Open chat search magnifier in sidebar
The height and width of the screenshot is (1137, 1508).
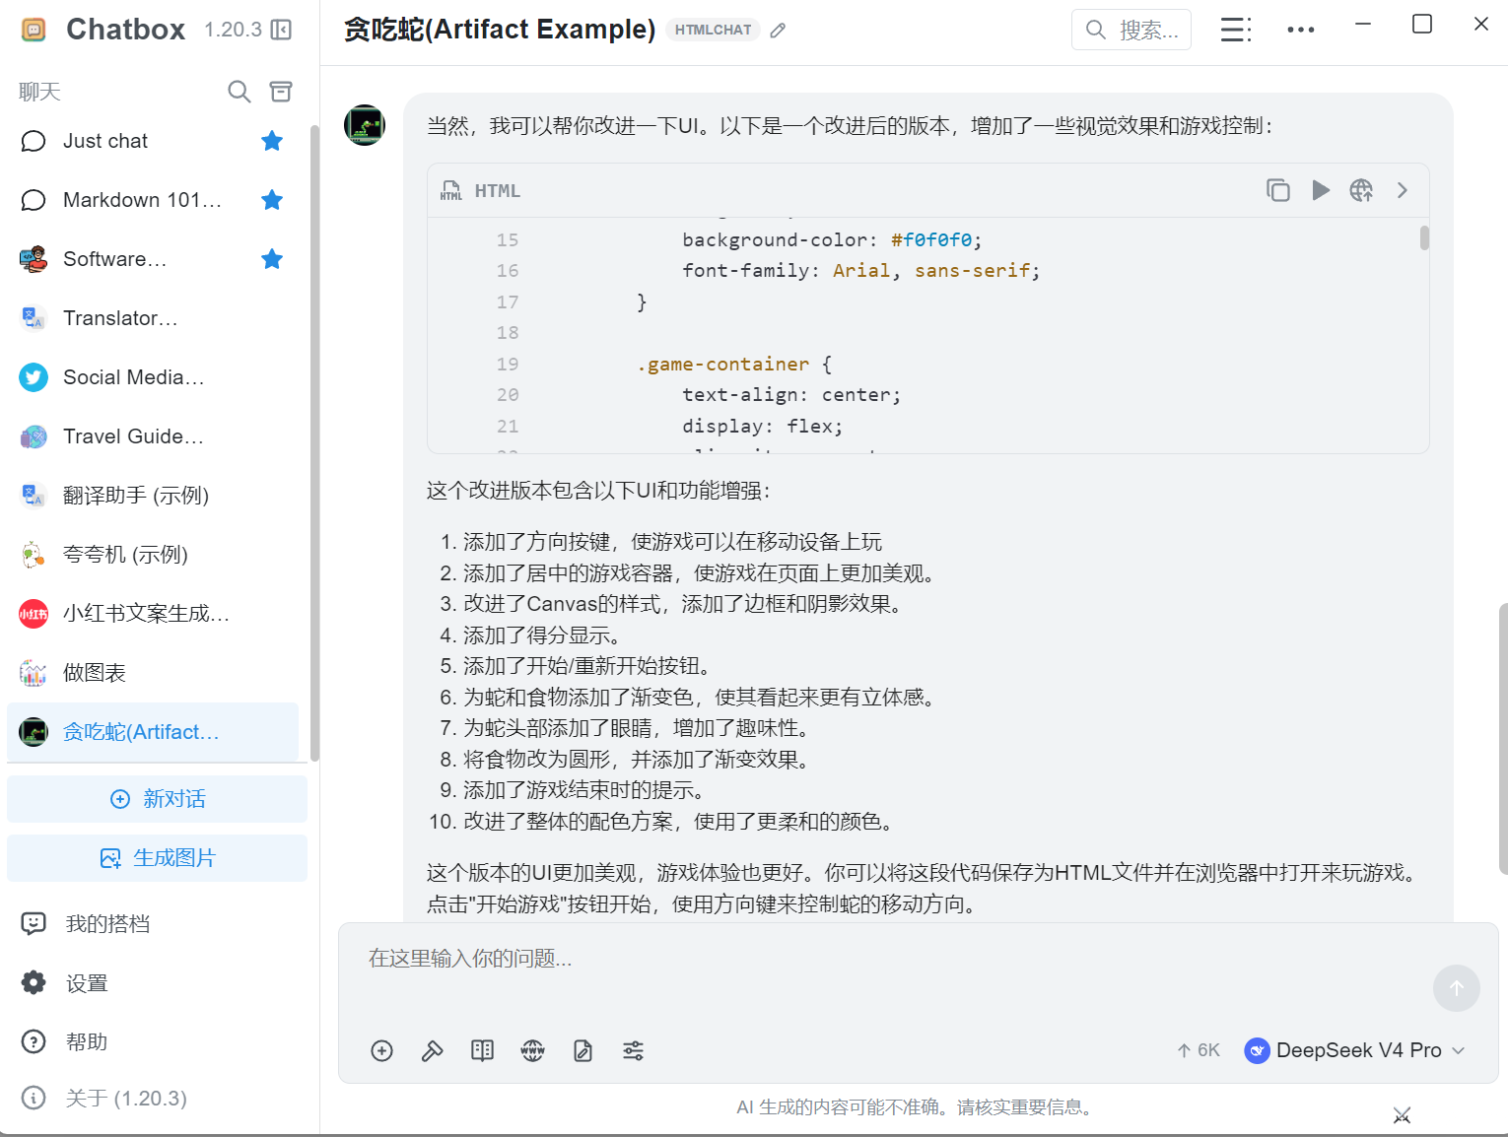pyautogui.click(x=239, y=92)
